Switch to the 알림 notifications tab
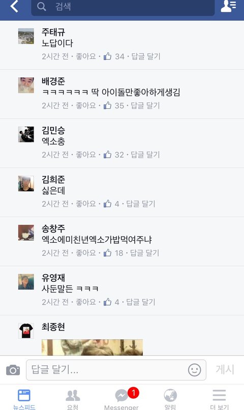Screen dimensions: 244x410 [x=170, y=398]
